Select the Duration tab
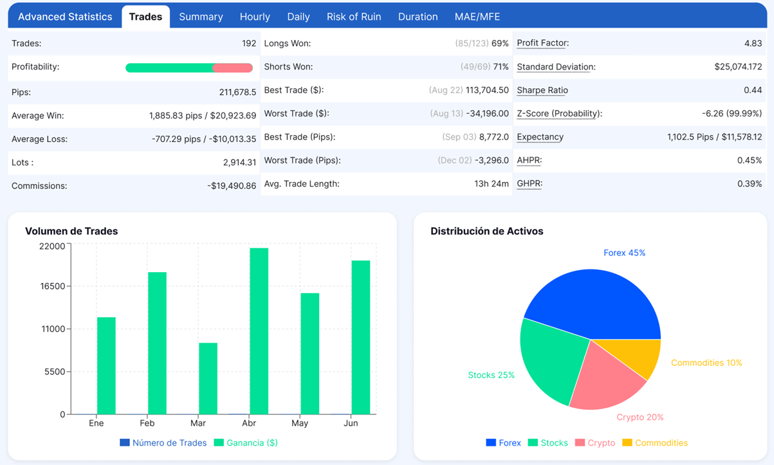The image size is (774, 465). pos(418,17)
